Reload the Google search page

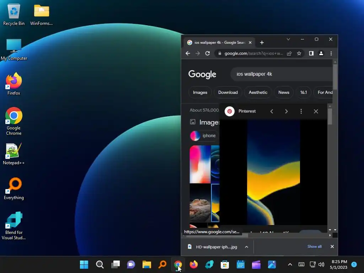208,53
